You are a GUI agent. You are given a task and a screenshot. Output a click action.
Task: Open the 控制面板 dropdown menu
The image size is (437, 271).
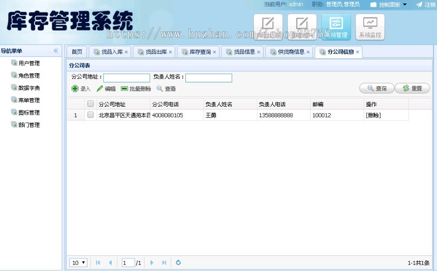389,4
